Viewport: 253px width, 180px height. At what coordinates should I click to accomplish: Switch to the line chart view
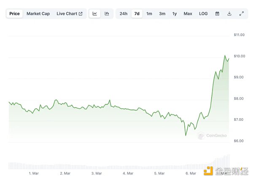coord(95,14)
